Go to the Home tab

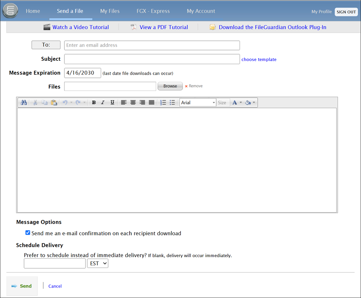33,11
